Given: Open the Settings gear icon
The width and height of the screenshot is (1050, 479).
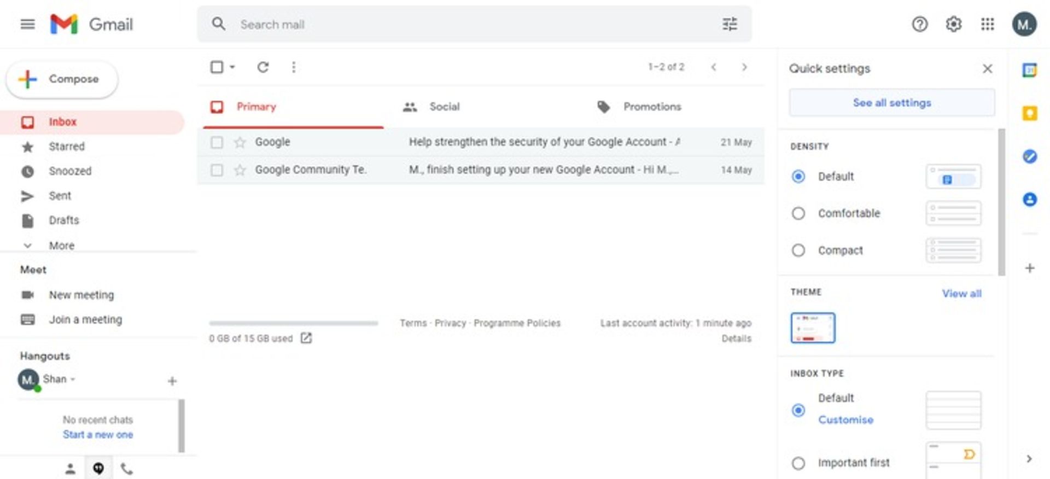Looking at the screenshot, I should 953,24.
